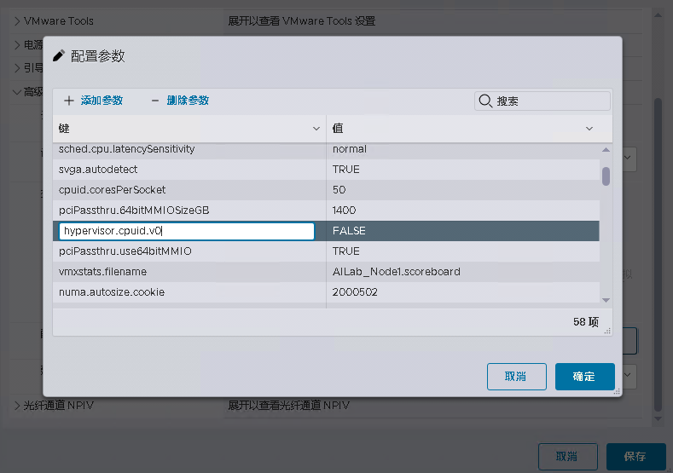Click the hypervisor.cpuid.v0 key edit field
Image resolution: width=673 pixels, height=473 pixels.
(186, 231)
